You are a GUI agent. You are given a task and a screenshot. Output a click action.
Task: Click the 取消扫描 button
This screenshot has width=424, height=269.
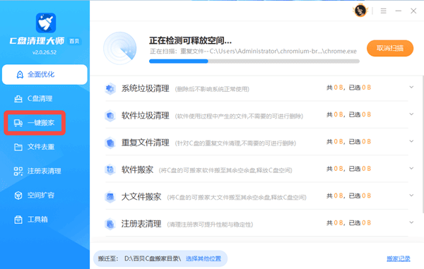(x=390, y=48)
